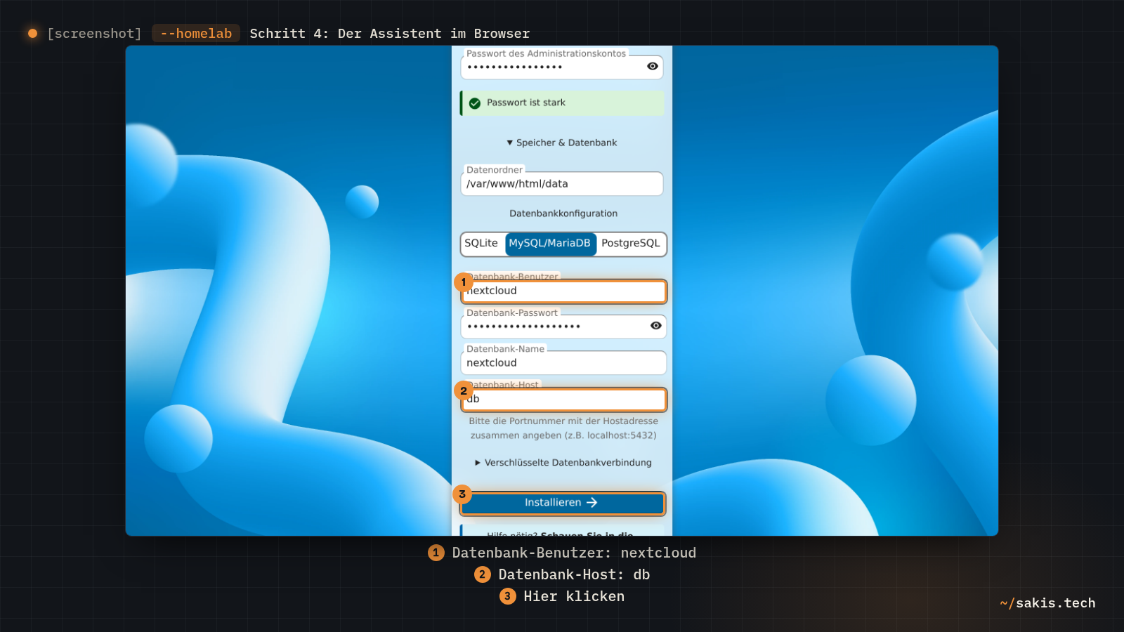Click the [screenshot] label in the header
Viewport: 1124px width, 632px height.
pos(94,34)
